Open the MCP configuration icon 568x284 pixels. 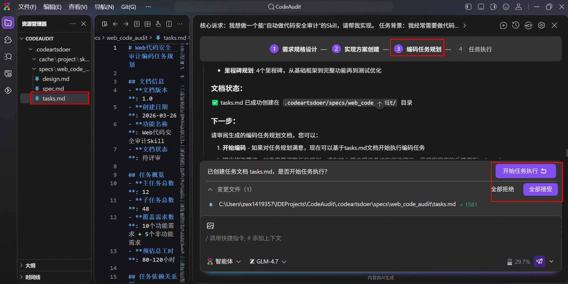click(529, 26)
